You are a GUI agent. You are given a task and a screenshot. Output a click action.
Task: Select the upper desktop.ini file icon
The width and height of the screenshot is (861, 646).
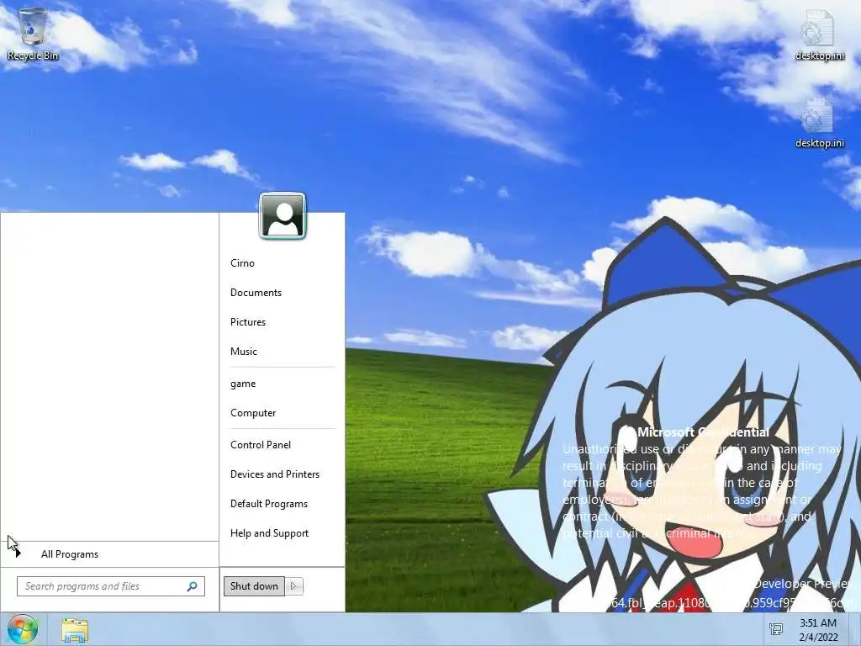(x=819, y=34)
